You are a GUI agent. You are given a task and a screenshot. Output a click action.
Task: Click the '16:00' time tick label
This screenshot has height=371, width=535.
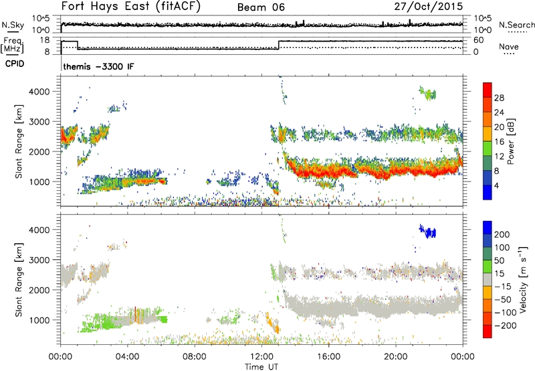[x=328, y=357]
